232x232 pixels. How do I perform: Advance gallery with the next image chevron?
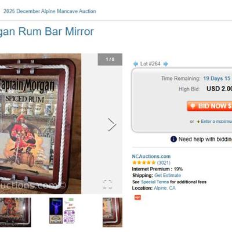[112, 124]
